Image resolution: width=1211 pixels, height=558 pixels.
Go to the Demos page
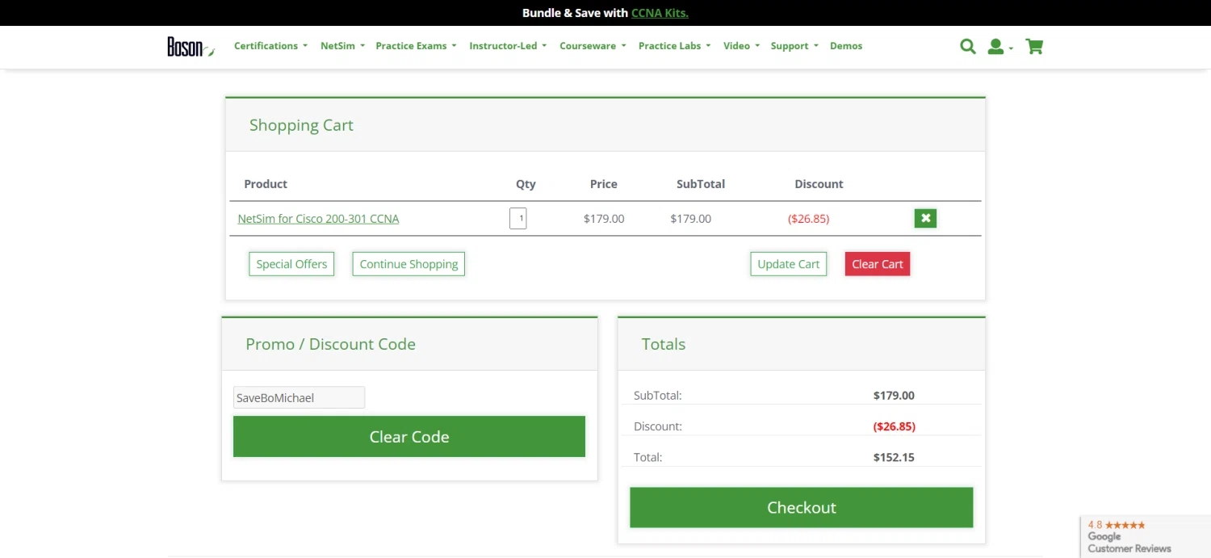click(x=846, y=46)
